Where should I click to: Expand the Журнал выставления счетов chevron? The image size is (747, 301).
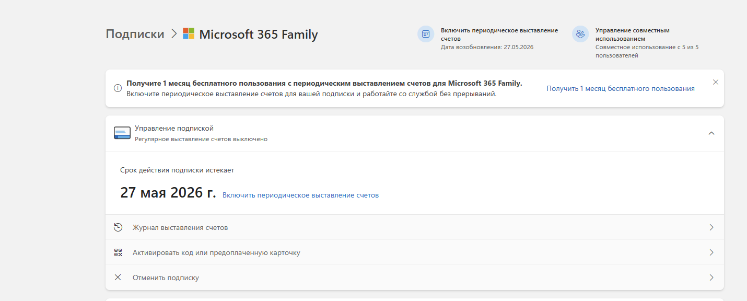tap(711, 227)
